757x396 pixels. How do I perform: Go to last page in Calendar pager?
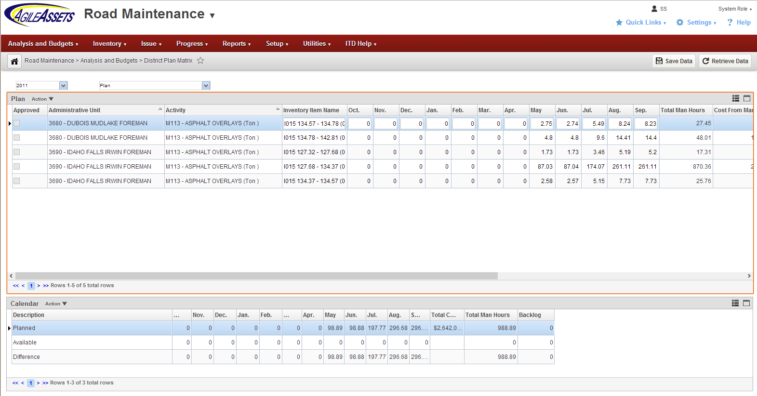[x=45, y=383]
